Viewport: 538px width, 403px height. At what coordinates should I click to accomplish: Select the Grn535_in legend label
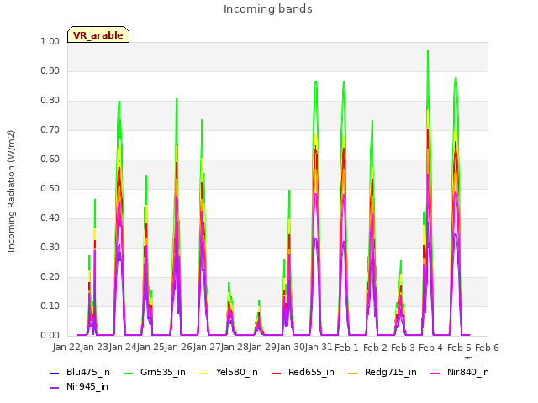163,373
